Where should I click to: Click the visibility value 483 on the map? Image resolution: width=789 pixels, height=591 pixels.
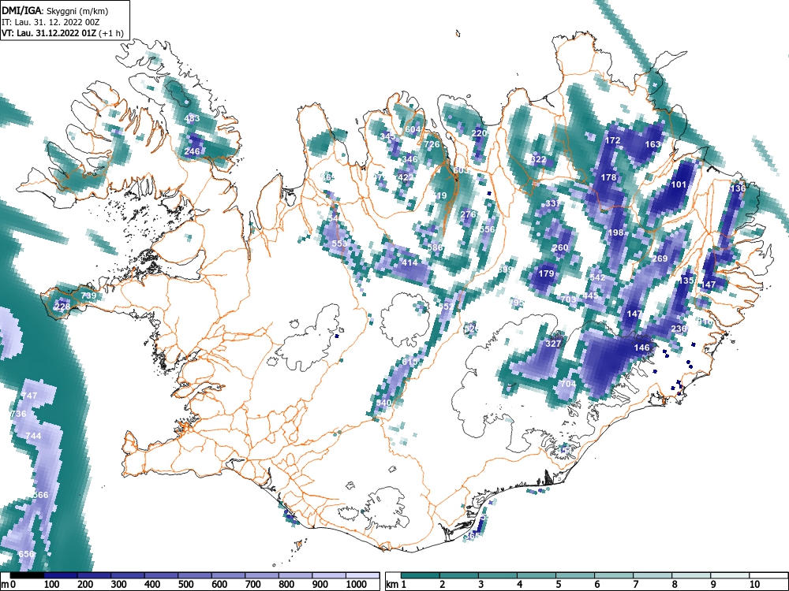coord(193,119)
